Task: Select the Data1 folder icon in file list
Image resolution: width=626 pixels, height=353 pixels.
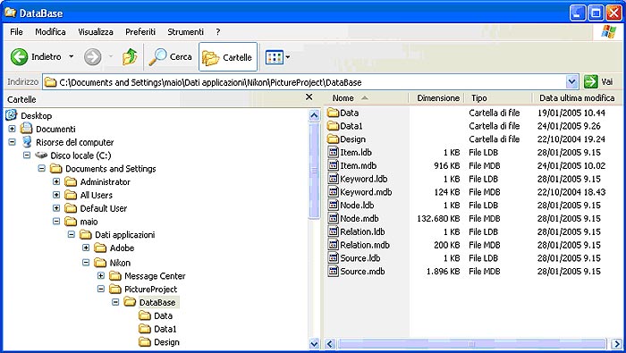Action: tap(333, 126)
